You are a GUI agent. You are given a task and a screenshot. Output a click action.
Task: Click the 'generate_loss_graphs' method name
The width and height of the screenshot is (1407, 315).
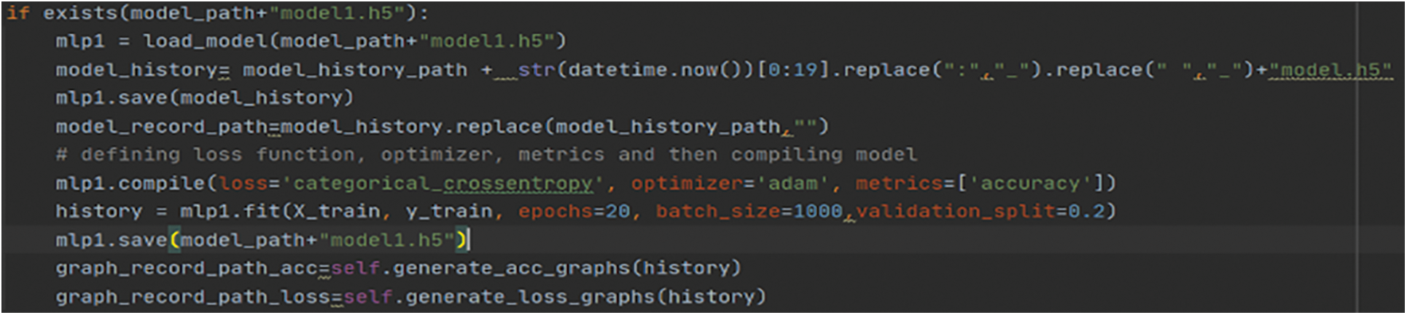pos(529,297)
